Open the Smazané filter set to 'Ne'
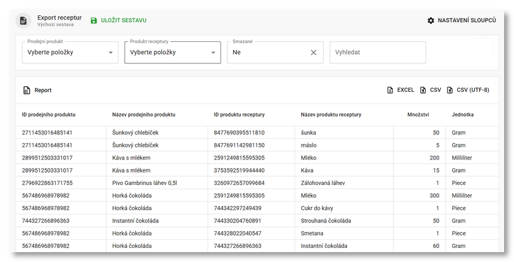 (275, 52)
